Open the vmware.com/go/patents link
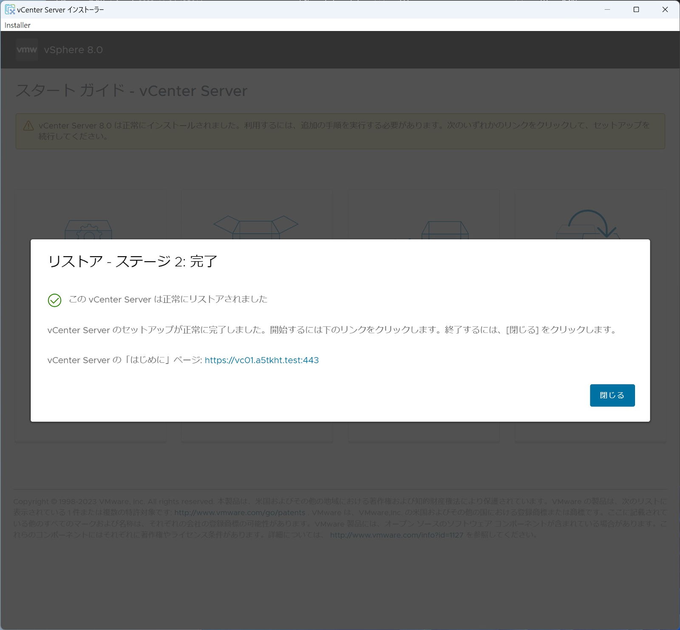 240,512
